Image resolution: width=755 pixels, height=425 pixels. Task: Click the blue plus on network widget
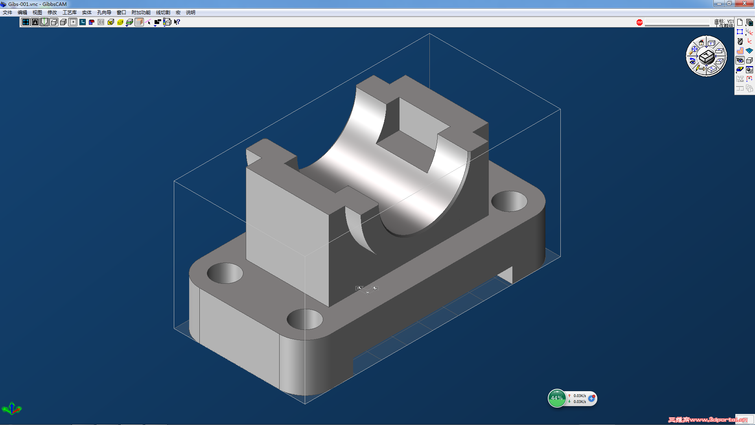pyautogui.click(x=591, y=398)
